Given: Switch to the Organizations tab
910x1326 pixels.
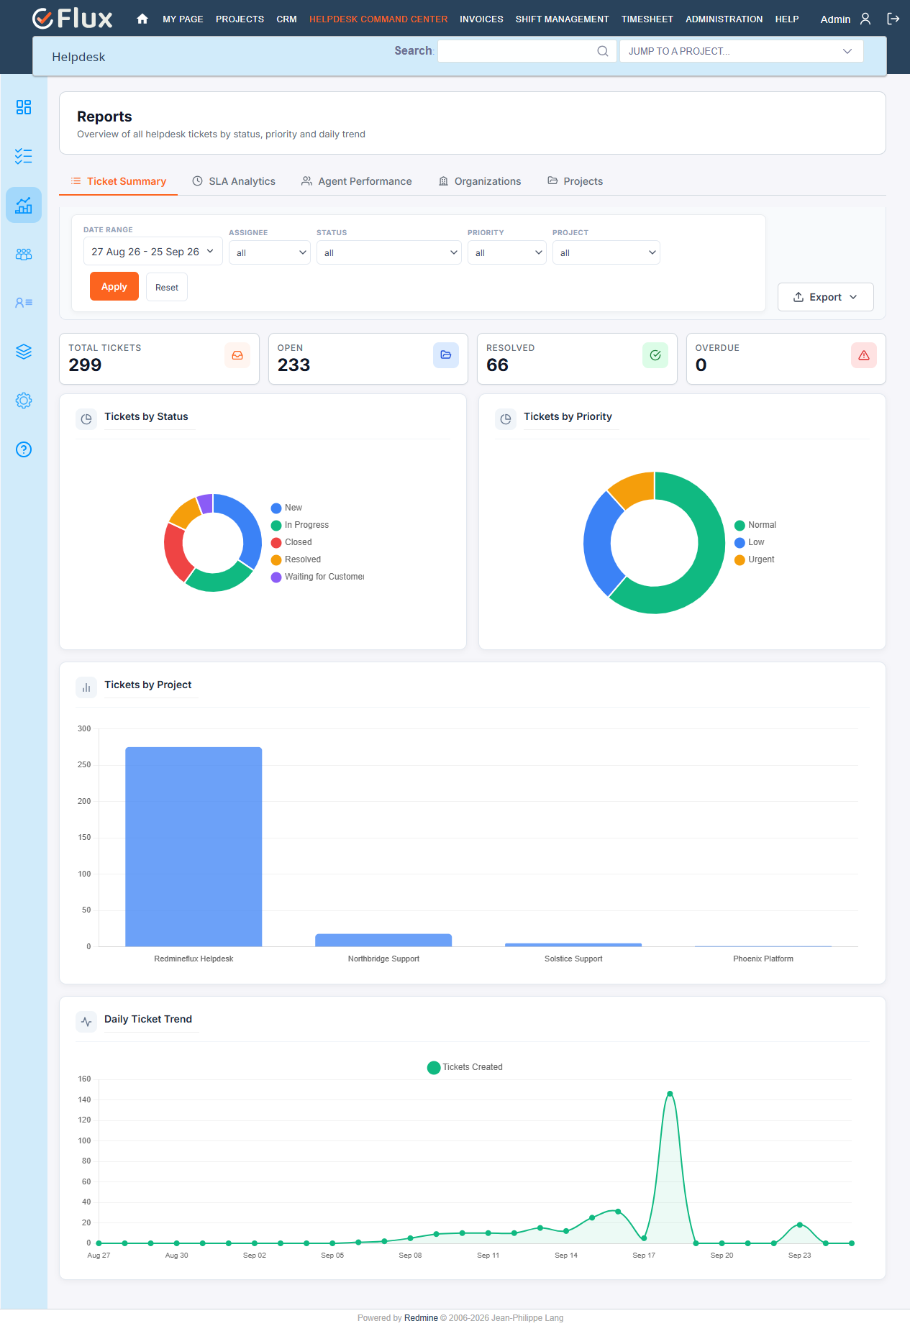Looking at the screenshot, I should point(480,181).
